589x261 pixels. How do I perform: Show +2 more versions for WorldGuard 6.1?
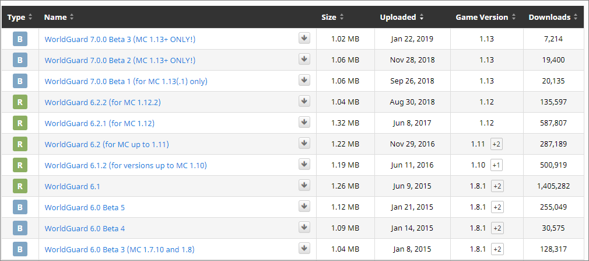click(497, 186)
